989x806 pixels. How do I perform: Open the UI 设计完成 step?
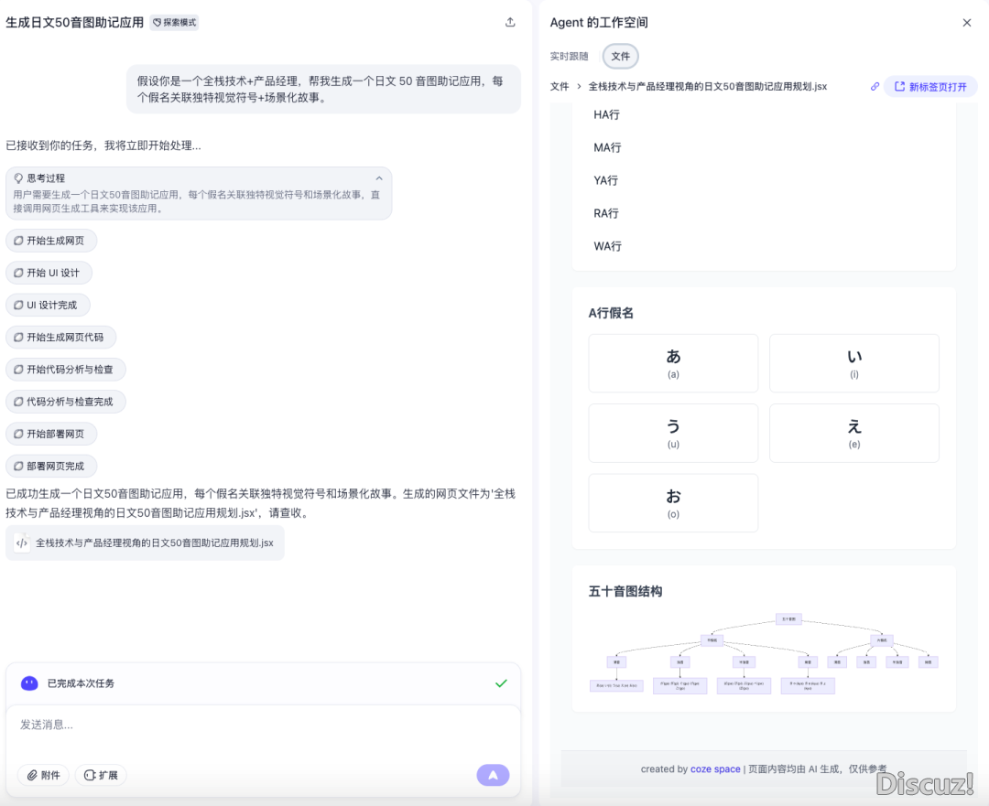(x=48, y=305)
